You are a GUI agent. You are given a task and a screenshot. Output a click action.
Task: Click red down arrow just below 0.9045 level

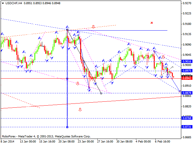pos(163,57)
